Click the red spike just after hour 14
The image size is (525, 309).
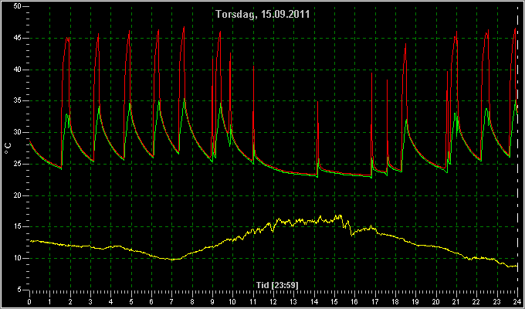317,101
